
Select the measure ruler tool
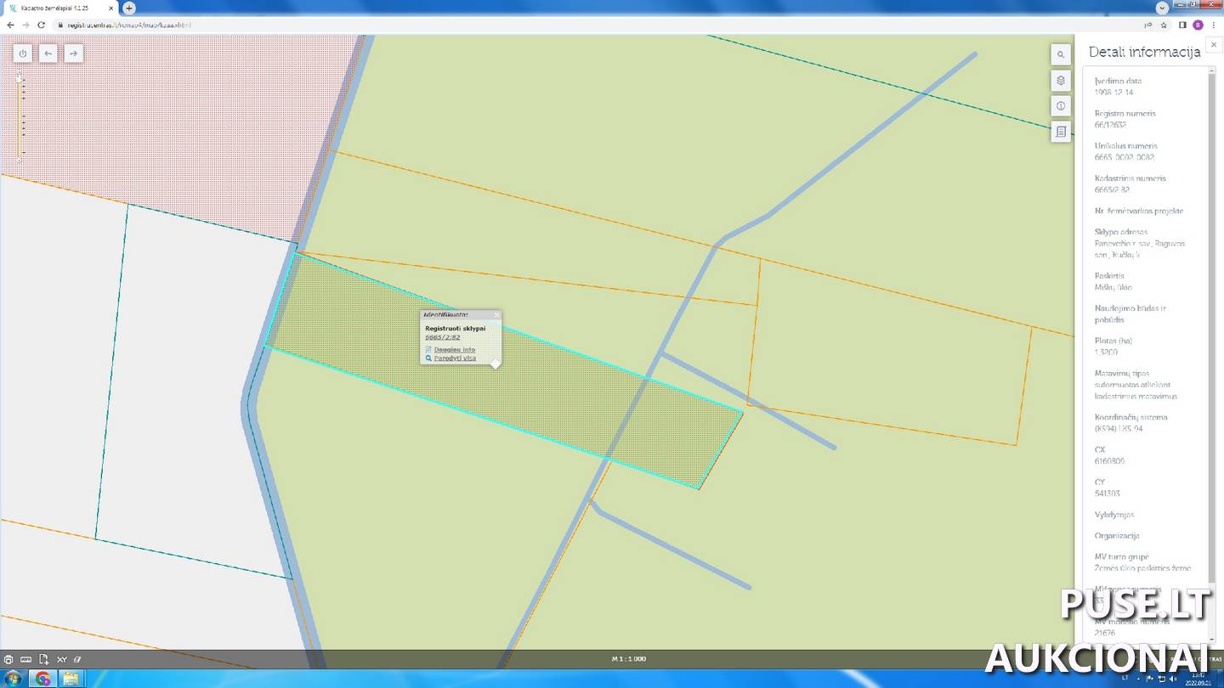(25, 659)
